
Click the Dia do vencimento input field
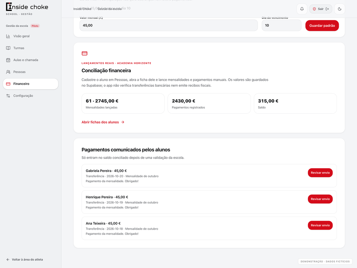tap(282, 25)
